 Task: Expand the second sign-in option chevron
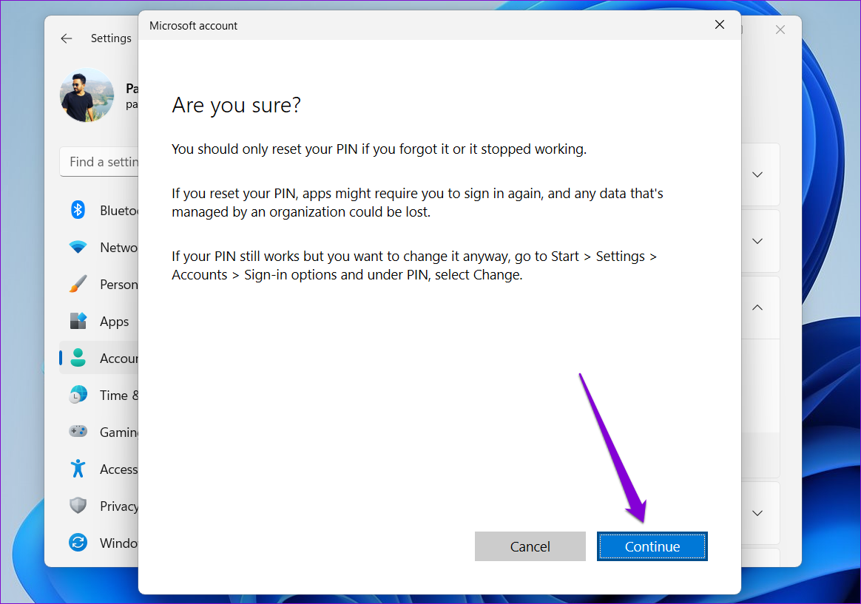[757, 242]
